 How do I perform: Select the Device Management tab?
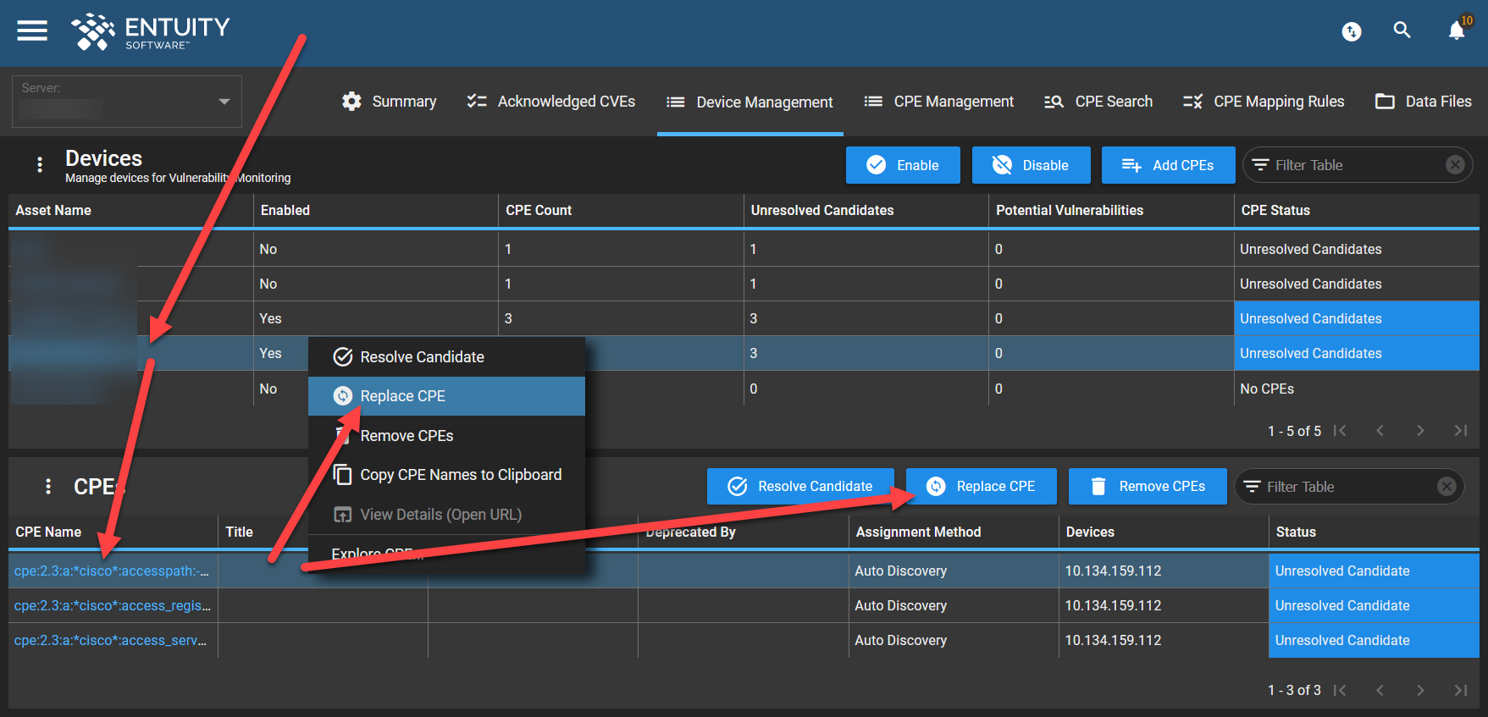[x=750, y=102]
